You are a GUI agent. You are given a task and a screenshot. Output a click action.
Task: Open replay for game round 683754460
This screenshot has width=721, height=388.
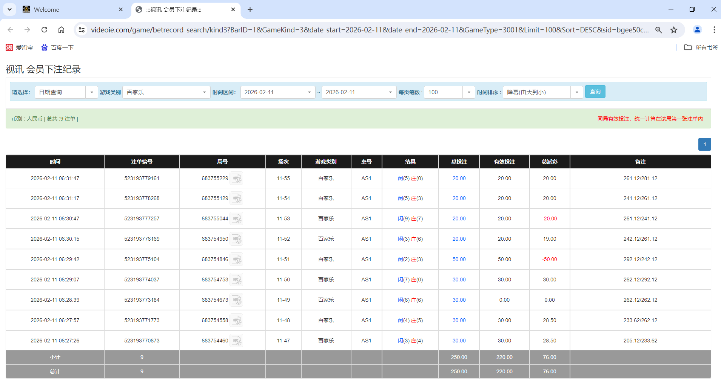237,340
